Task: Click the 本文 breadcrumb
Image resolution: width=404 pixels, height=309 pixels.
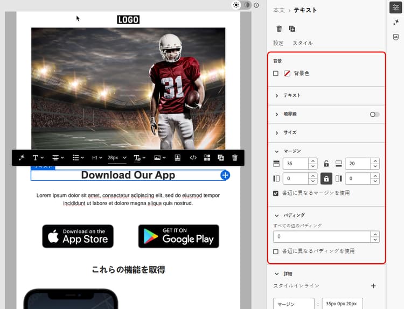Action: pyautogui.click(x=279, y=10)
